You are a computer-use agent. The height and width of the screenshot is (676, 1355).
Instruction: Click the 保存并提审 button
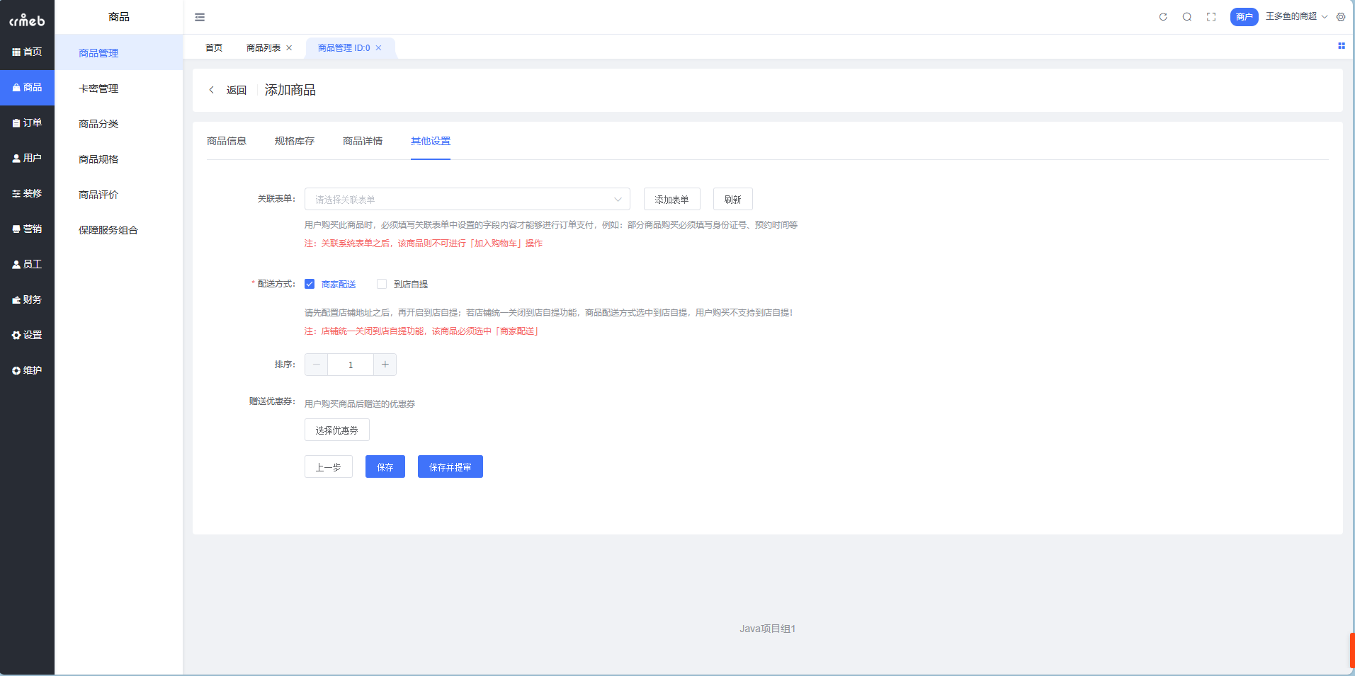click(450, 467)
